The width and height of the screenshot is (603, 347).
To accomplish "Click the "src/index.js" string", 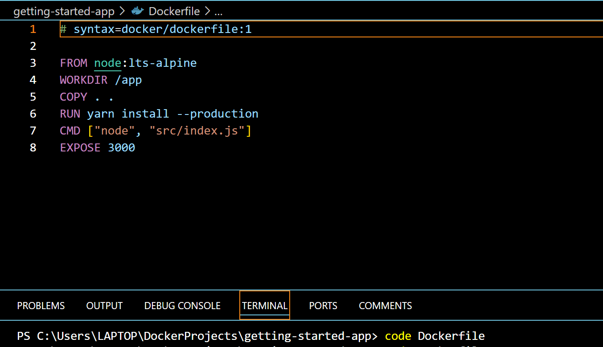I will coord(197,131).
